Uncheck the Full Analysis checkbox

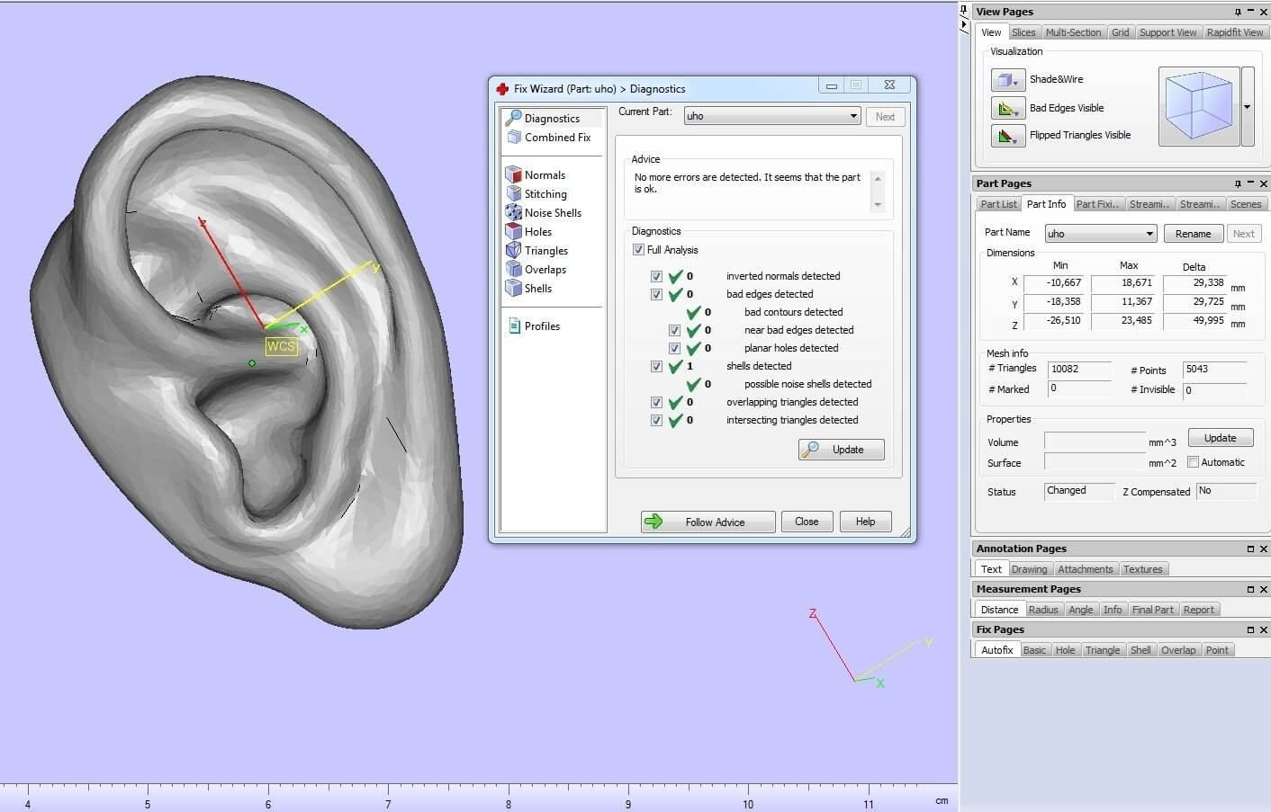(x=638, y=250)
